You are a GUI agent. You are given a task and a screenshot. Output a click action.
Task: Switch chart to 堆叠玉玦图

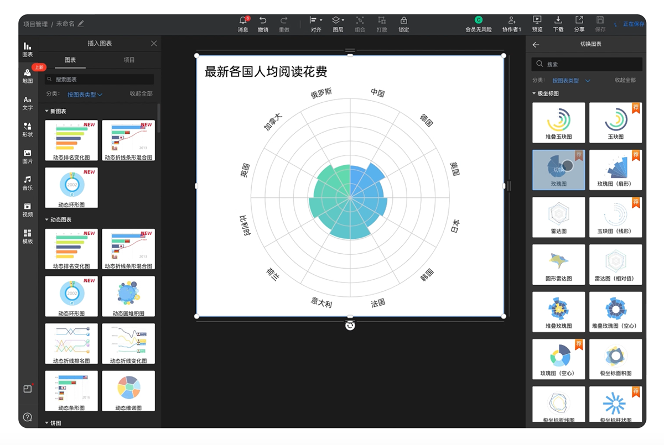558,123
